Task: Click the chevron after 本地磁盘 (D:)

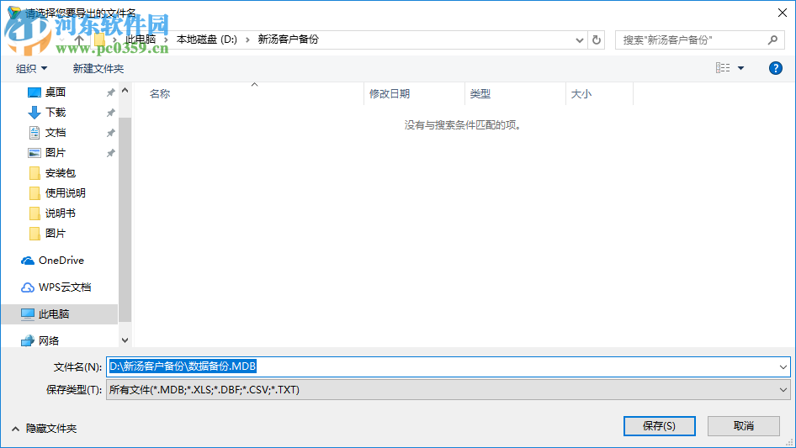Action: tap(247, 40)
